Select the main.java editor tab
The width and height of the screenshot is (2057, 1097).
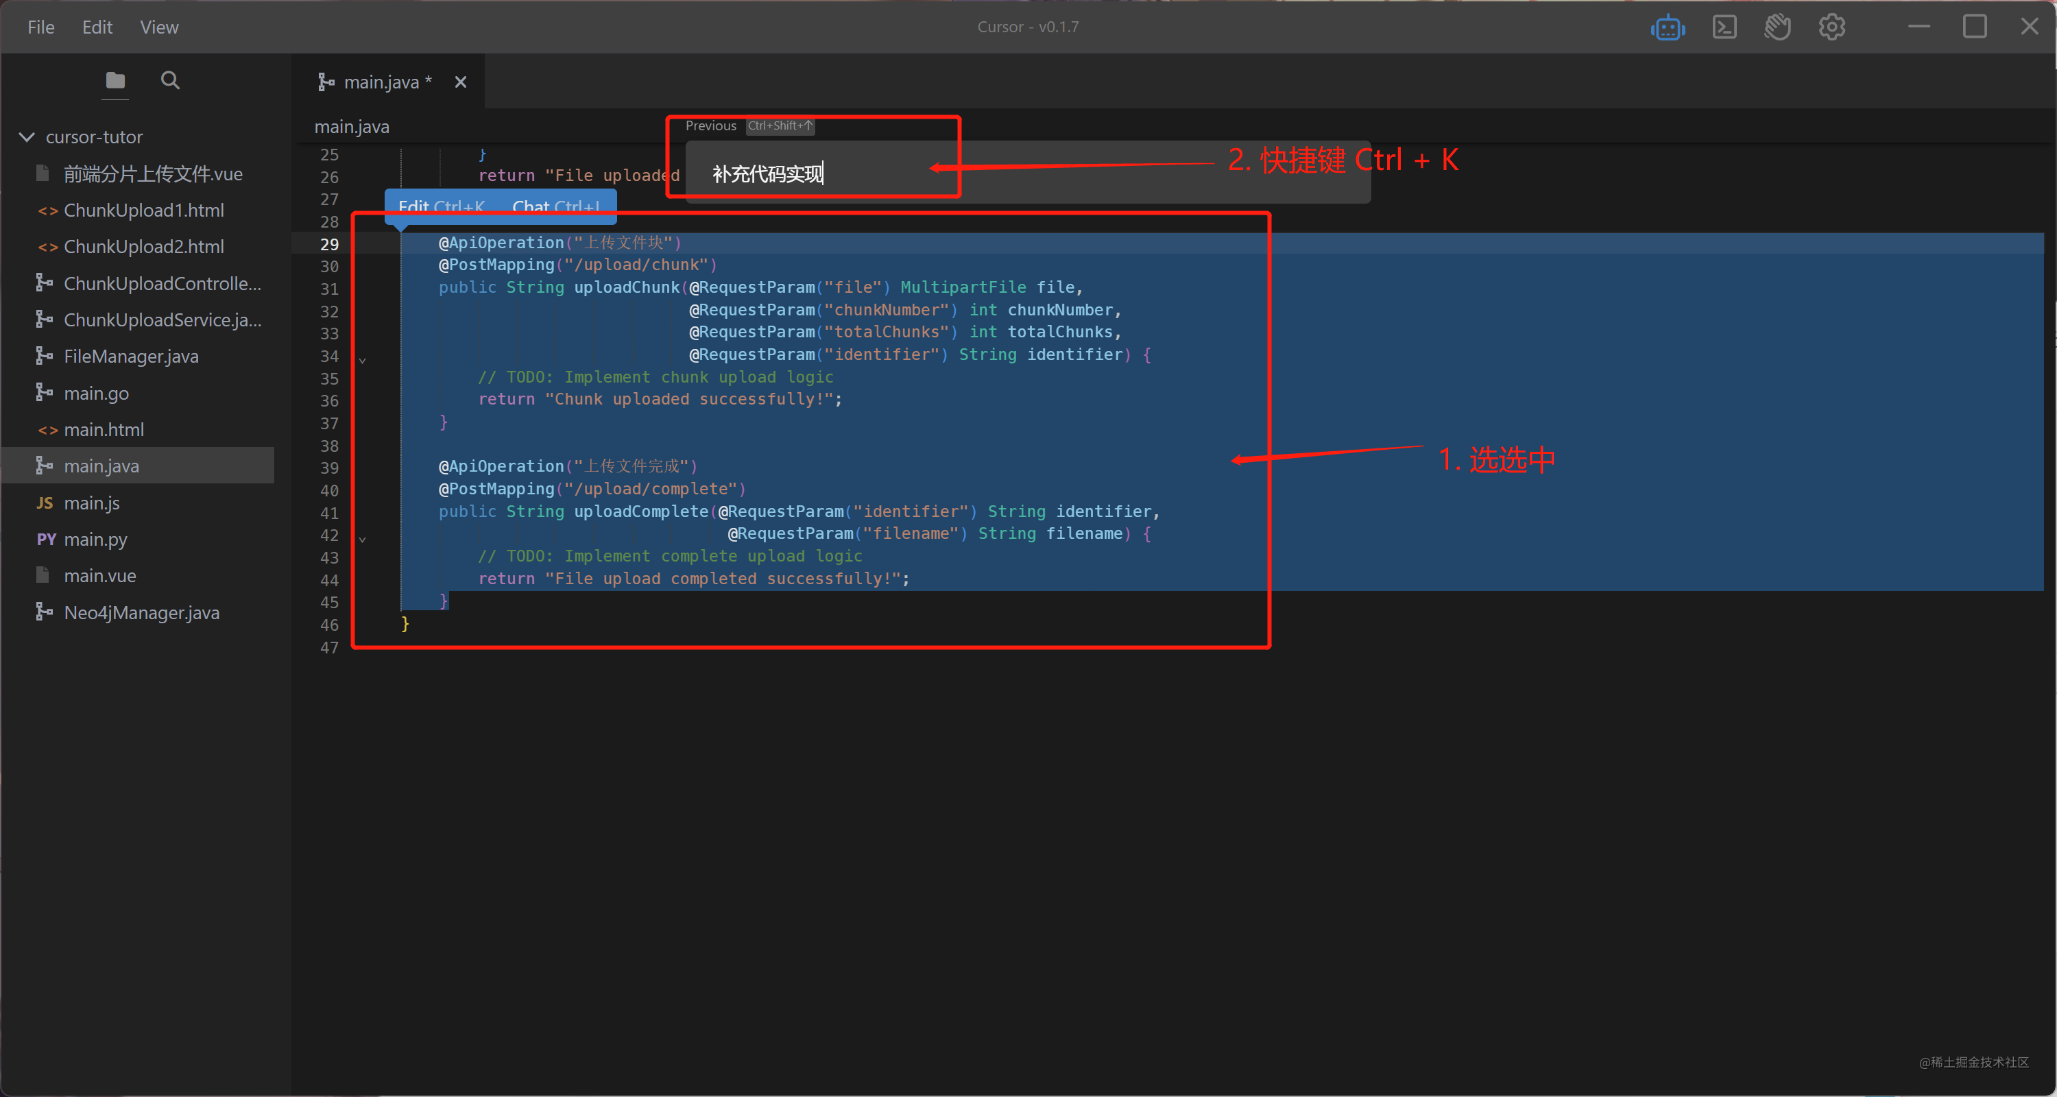click(x=381, y=82)
